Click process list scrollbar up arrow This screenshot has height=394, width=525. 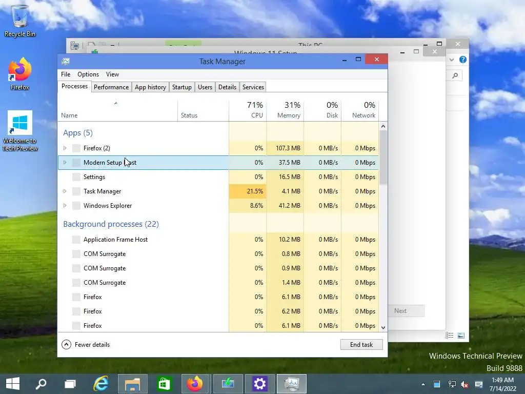pos(383,126)
